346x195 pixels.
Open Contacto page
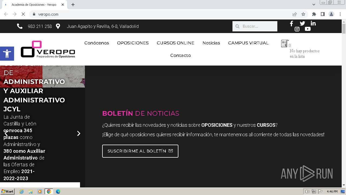[x=181, y=55]
